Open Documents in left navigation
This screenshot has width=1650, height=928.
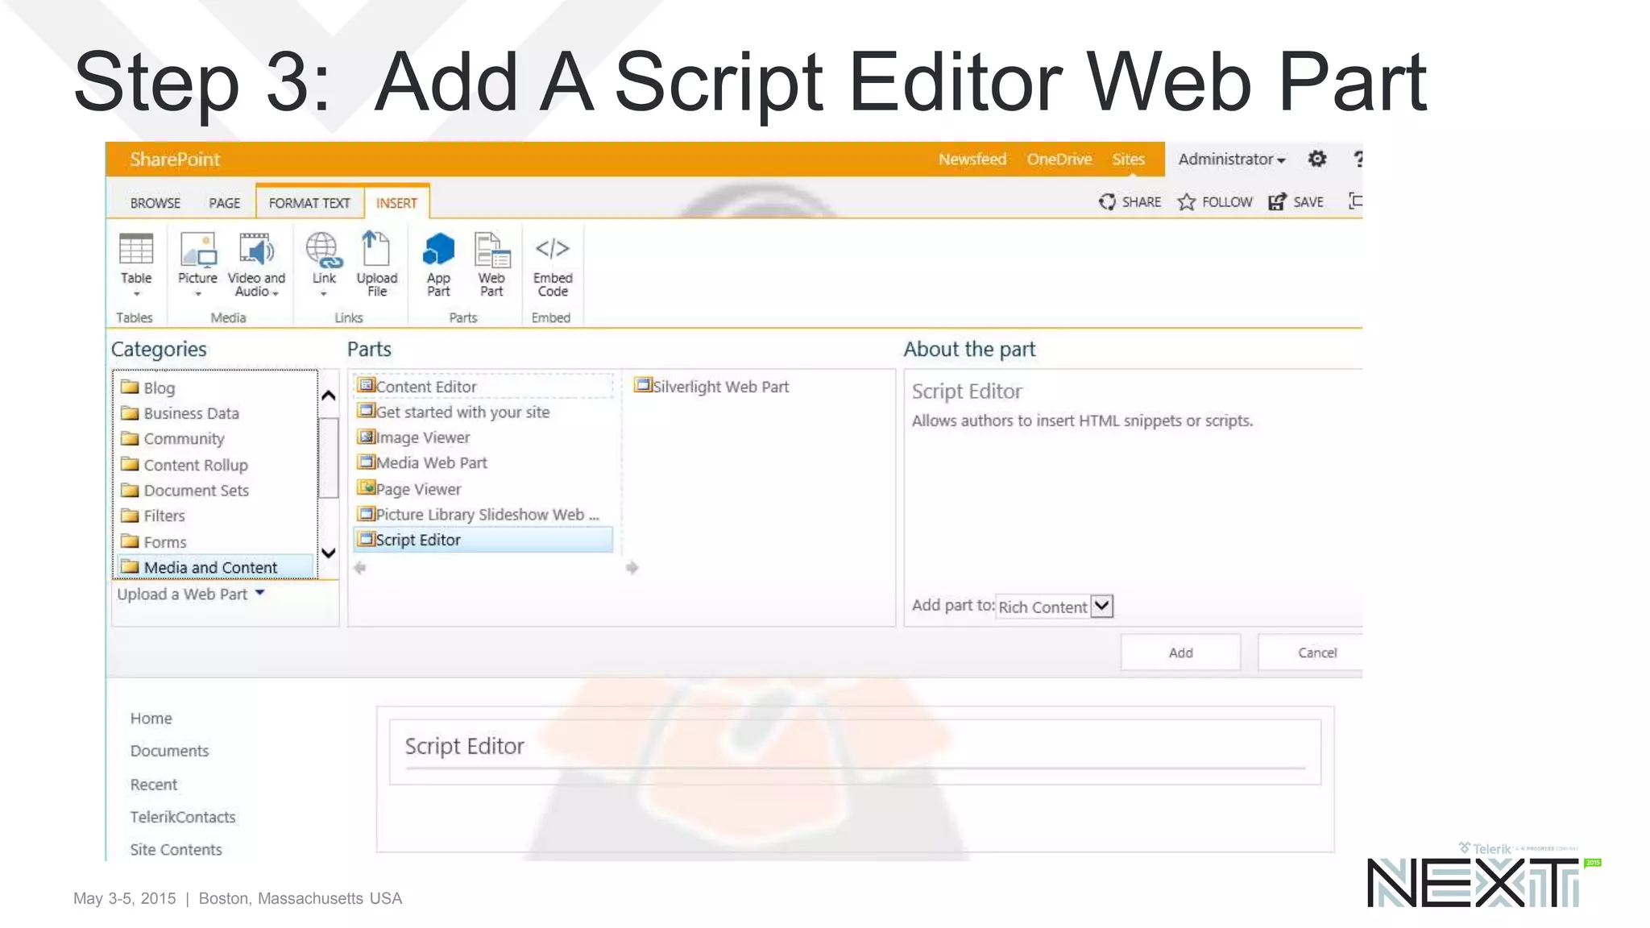(x=169, y=751)
